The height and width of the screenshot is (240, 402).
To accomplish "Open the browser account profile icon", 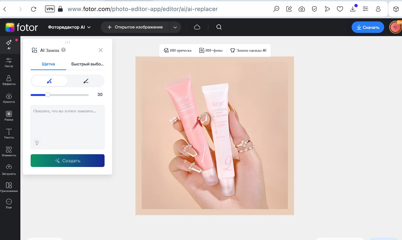I will pyautogui.click(x=378, y=9).
